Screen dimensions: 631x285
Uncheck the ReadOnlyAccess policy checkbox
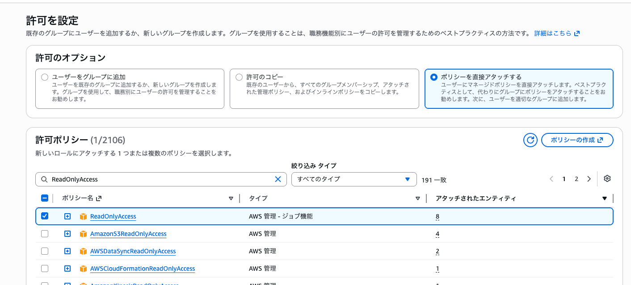45,216
